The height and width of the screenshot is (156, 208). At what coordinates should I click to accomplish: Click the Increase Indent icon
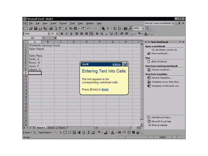click(126, 34)
